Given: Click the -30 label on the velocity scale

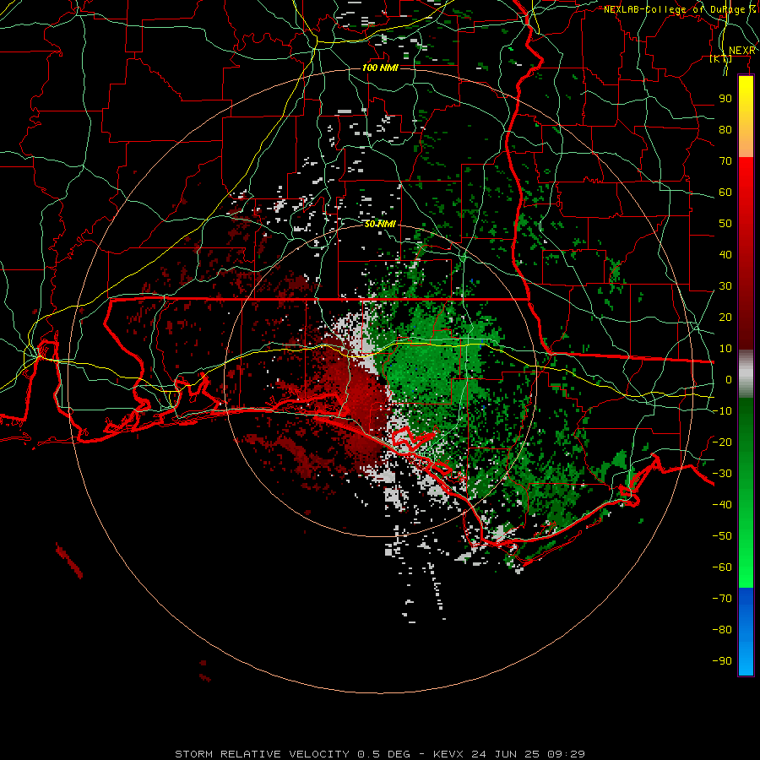Looking at the screenshot, I should pos(722,474).
